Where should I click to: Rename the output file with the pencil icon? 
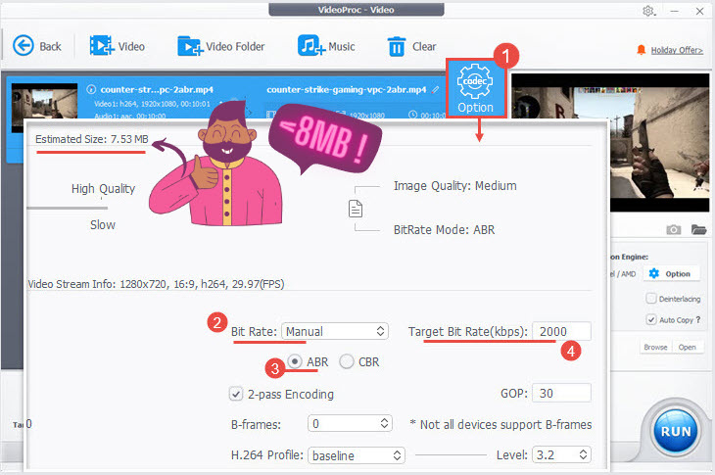click(x=436, y=90)
